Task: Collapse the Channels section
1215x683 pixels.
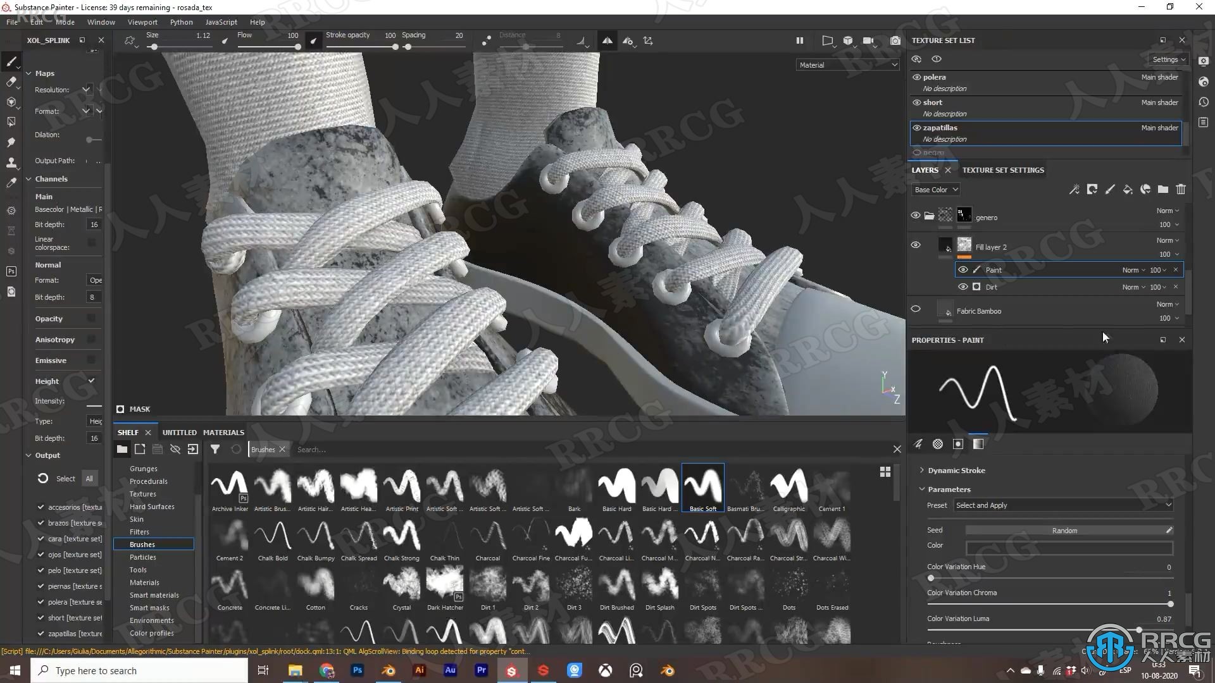Action: (x=28, y=179)
